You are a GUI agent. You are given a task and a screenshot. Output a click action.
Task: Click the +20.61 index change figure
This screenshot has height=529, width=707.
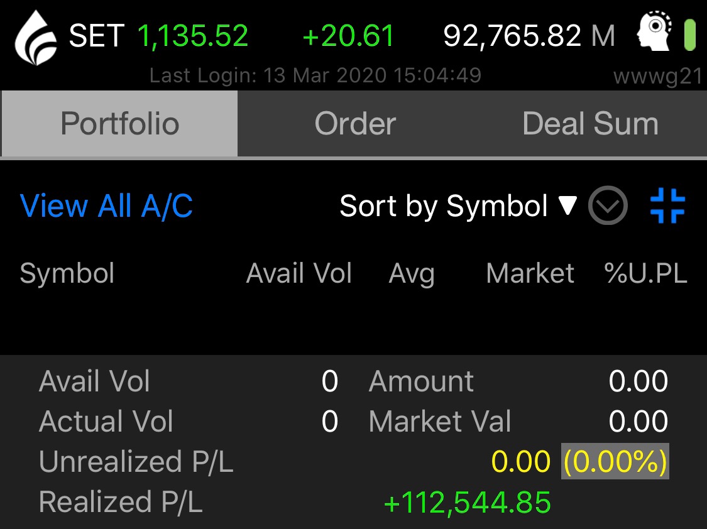[348, 36]
